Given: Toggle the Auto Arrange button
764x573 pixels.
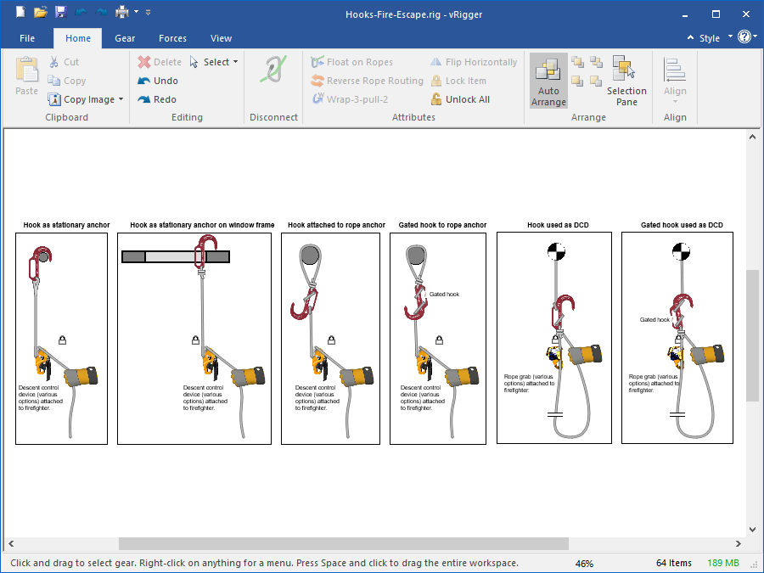Looking at the screenshot, I should coord(548,81).
